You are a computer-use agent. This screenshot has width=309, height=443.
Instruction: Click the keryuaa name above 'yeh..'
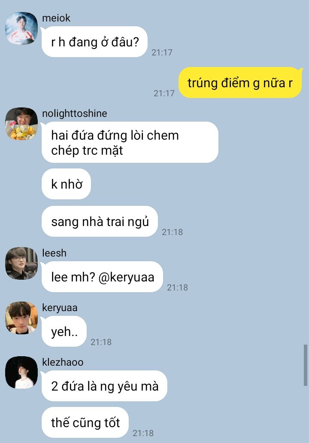(60, 308)
